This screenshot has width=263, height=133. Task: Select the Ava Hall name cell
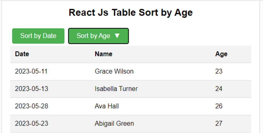107,106
